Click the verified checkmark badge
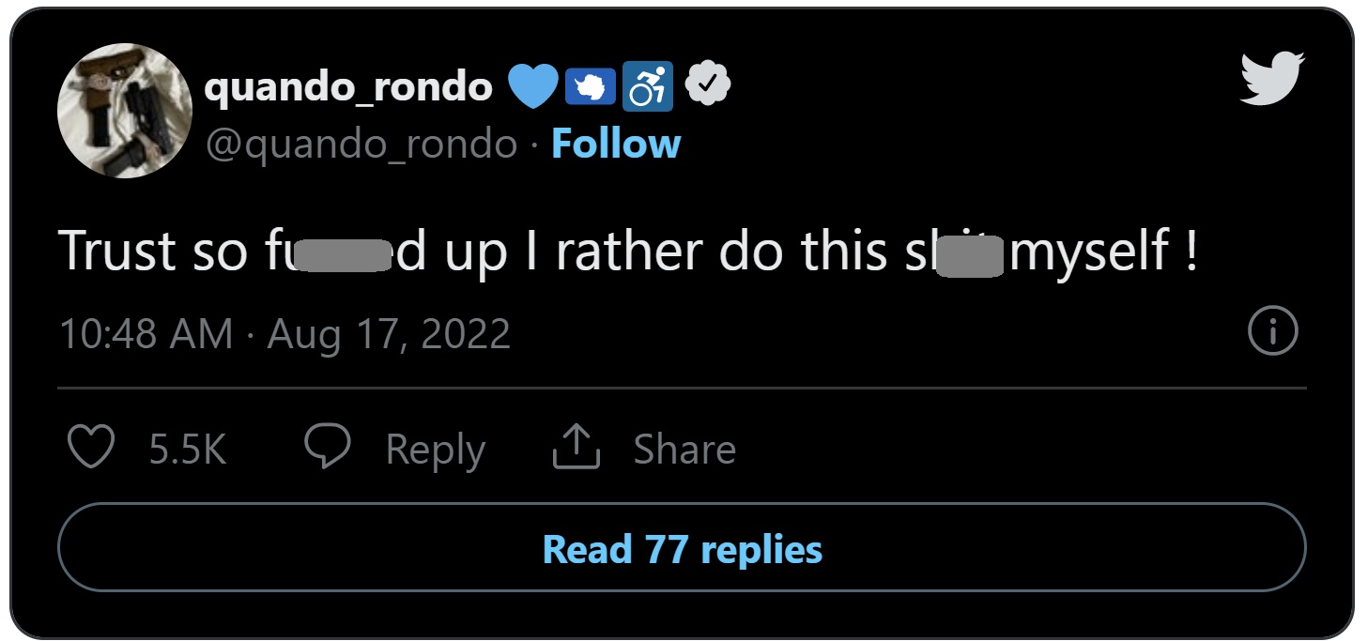Image resolution: width=1368 pixels, height=641 pixels. [x=706, y=84]
